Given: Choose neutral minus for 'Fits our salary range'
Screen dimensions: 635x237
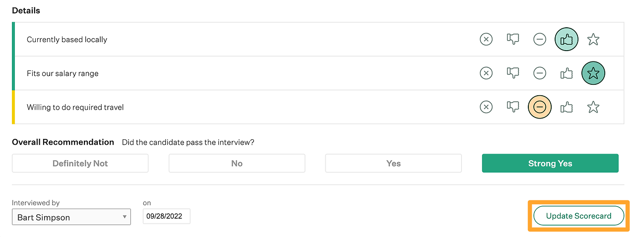Looking at the screenshot, I should click(x=540, y=73).
